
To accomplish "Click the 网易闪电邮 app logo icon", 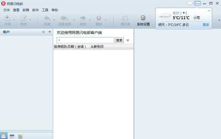I will pos(3,3).
